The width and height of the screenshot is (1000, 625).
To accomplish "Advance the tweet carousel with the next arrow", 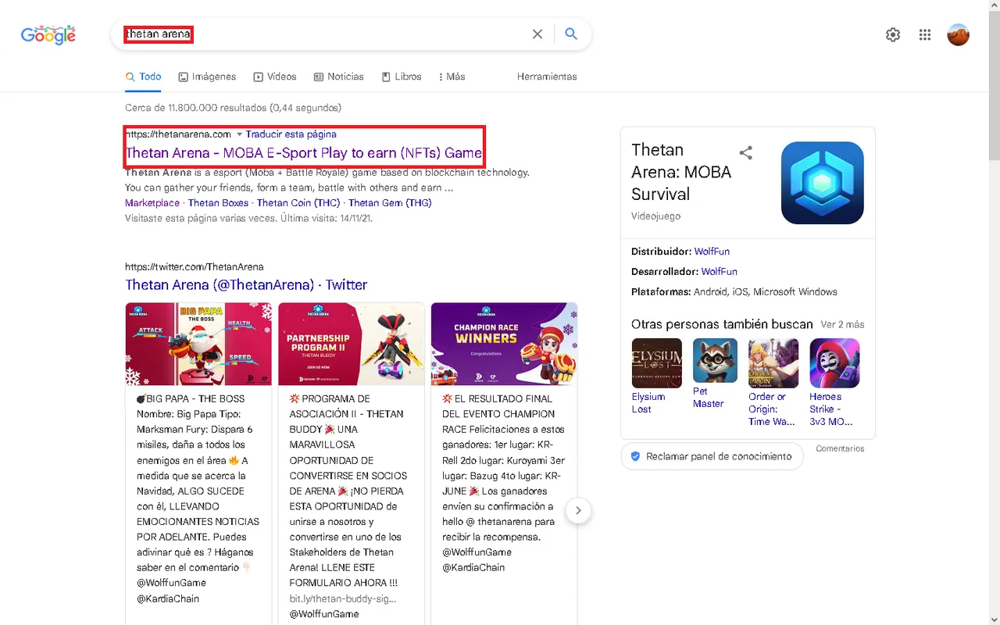I will point(578,511).
